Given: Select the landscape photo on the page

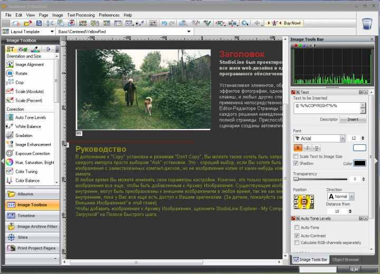Looking at the screenshot, I should 144,90.
